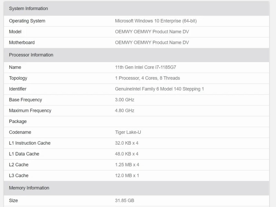Select the Operating System label
276x207 pixels.
click(27, 21)
